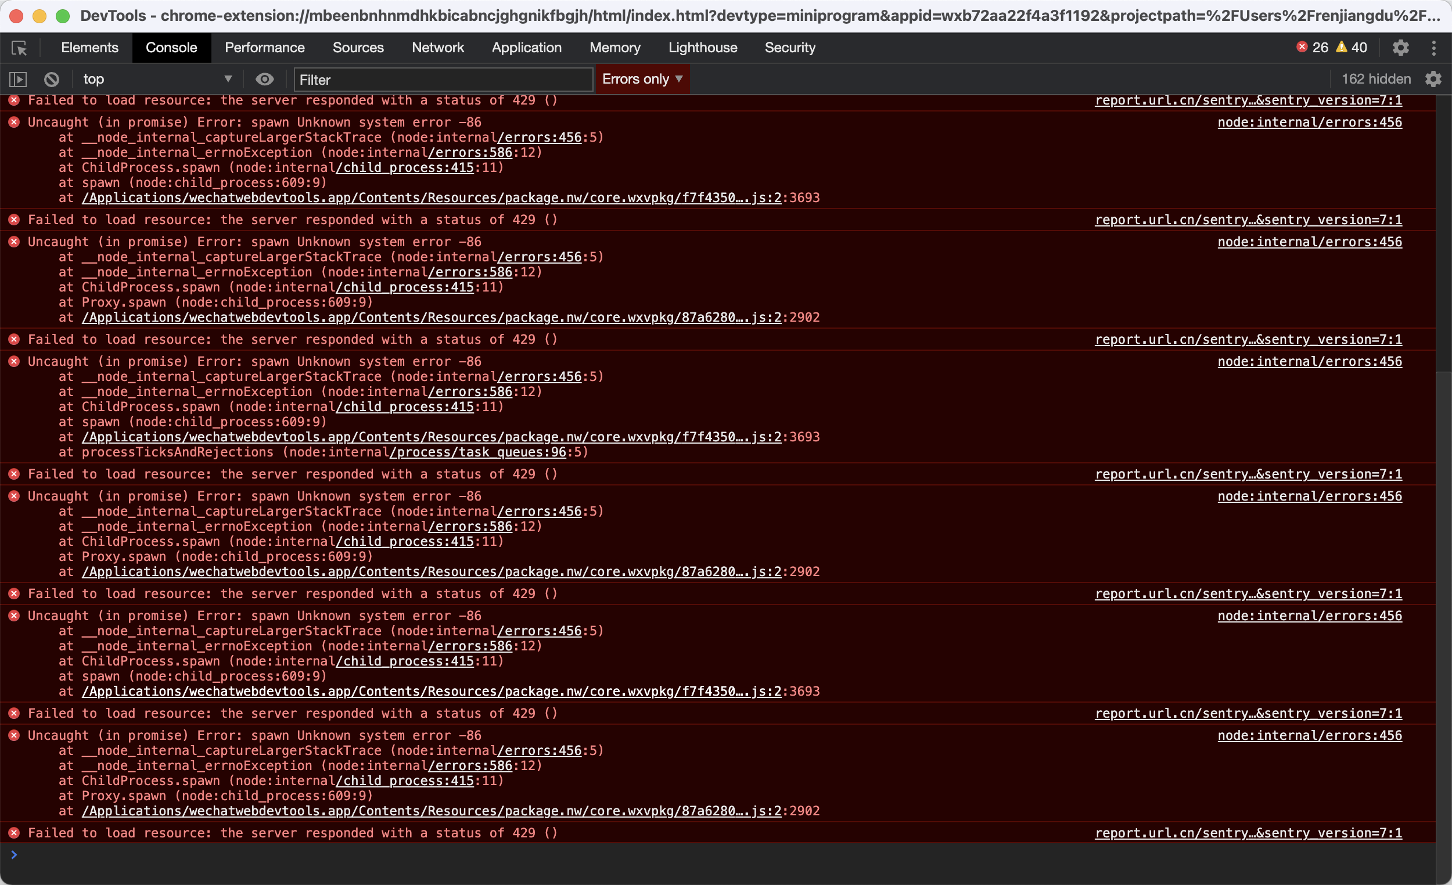Open the top context selector dropdown
Viewport: 1452px width, 885px height.
coord(157,79)
